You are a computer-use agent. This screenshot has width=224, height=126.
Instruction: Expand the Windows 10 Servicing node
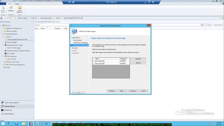click(2, 62)
